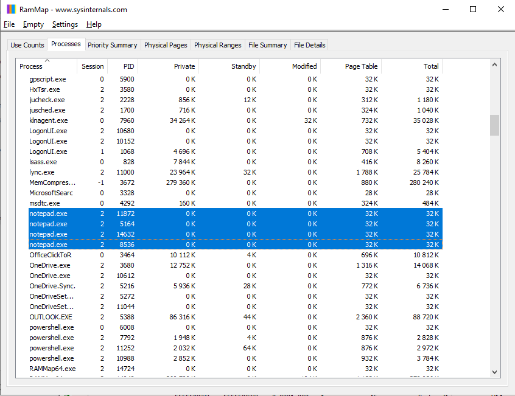The image size is (515, 396).
Task: Switch to the Priority Summary tab
Action: tap(113, 45)
